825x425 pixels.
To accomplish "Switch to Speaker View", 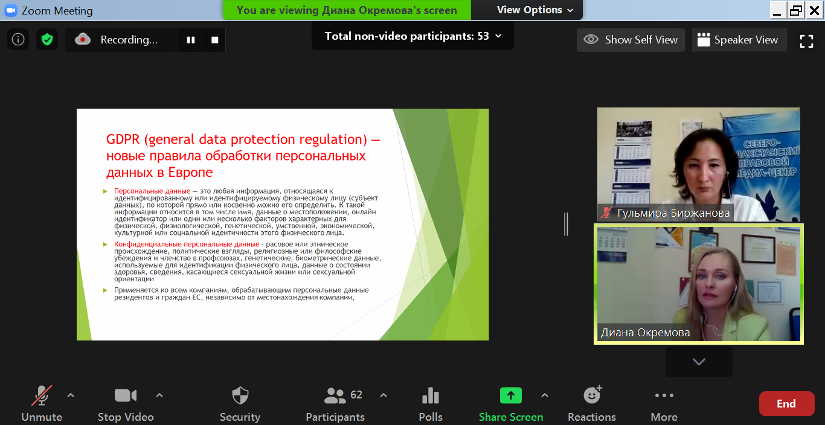I will [738, 40].
